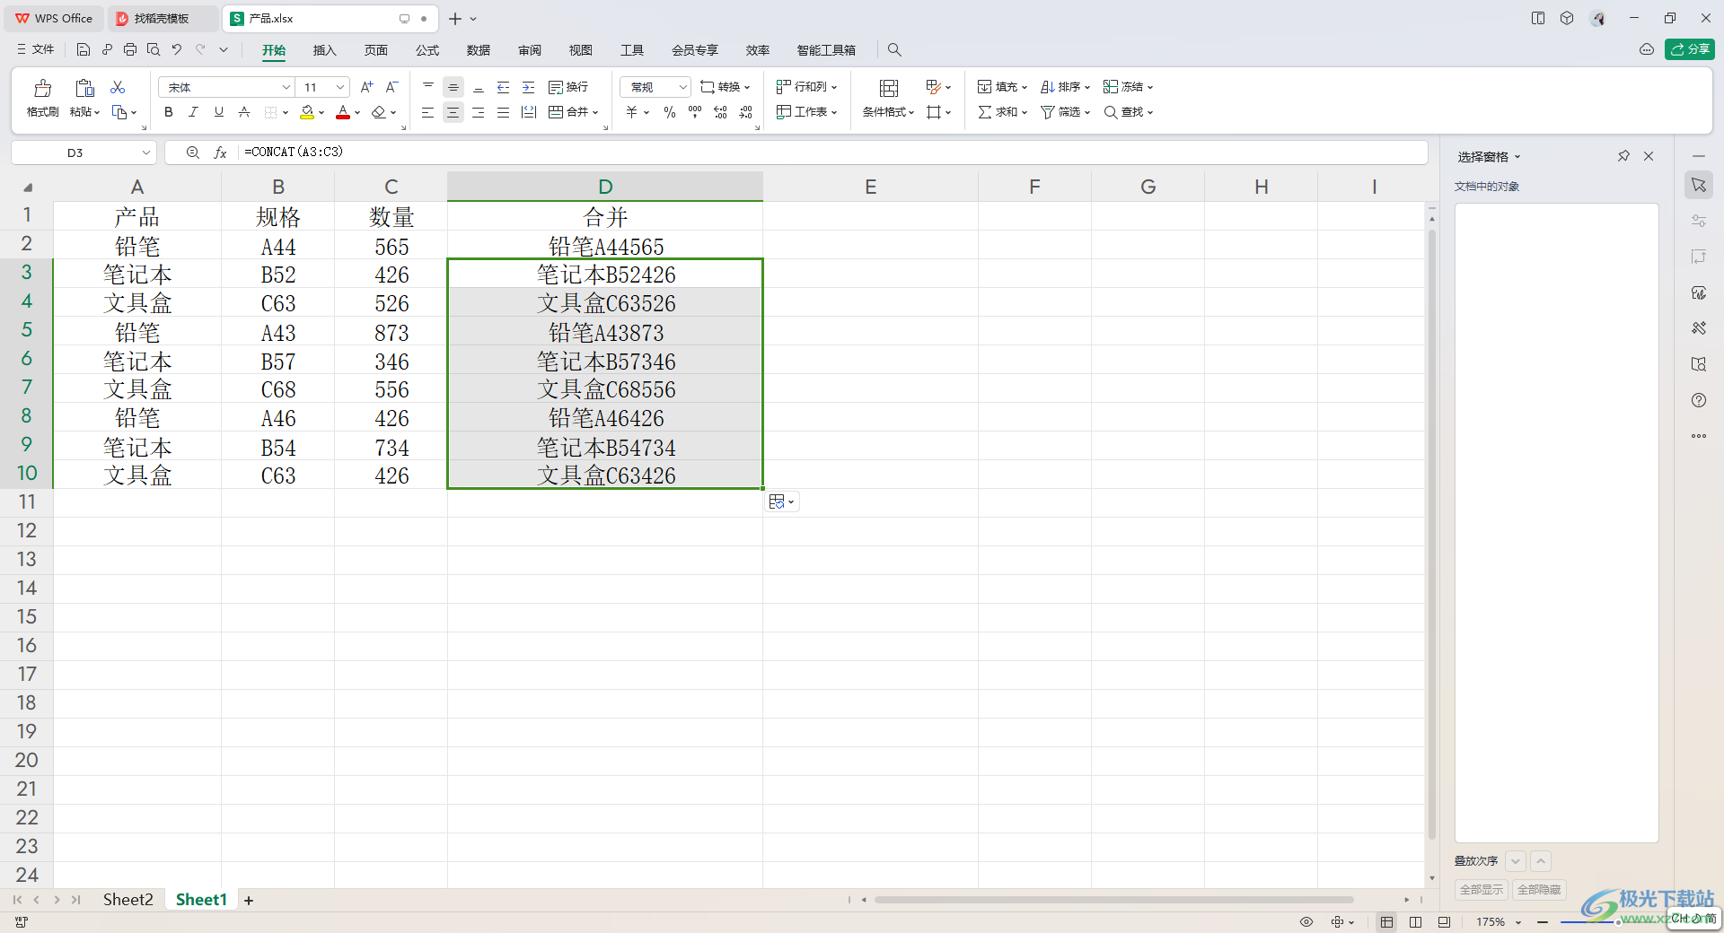
Task: Click the AutoFill options smart tag
Action: coord(782,501)
